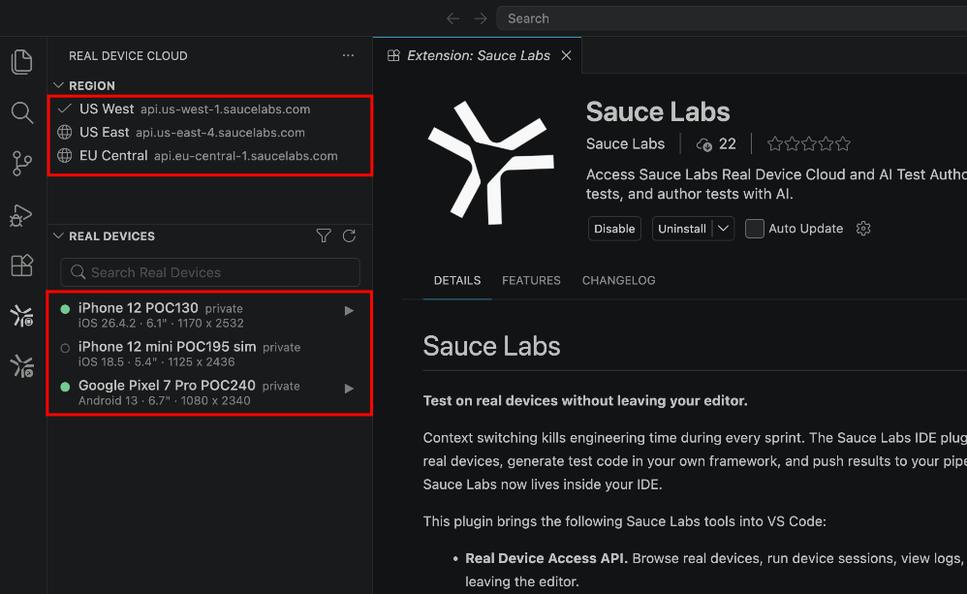Open the Explorer files icon
Viewport: 967px width, 594px height.
pos(22,62)
